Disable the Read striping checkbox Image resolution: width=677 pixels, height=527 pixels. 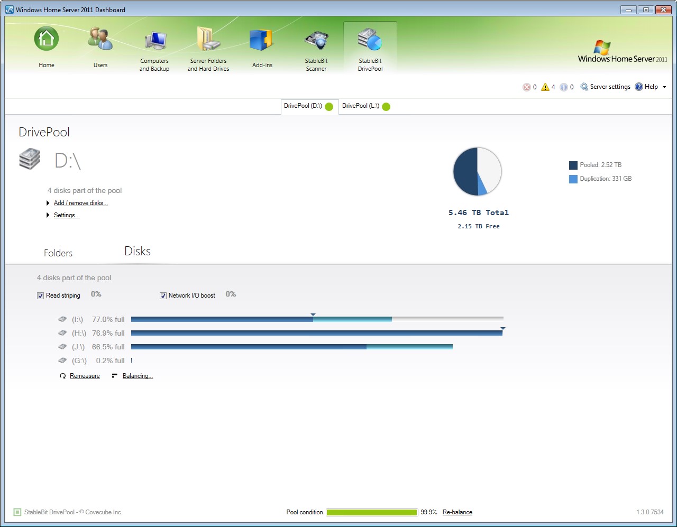(41, 296)
